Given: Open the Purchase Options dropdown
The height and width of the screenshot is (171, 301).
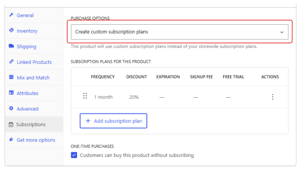Looking at the screenshot, I should tap(179, 32).
